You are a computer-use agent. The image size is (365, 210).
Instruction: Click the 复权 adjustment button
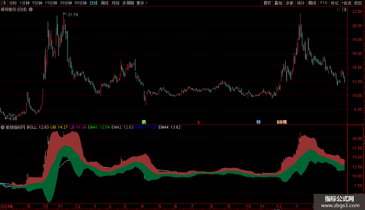(x=267, y=3)
